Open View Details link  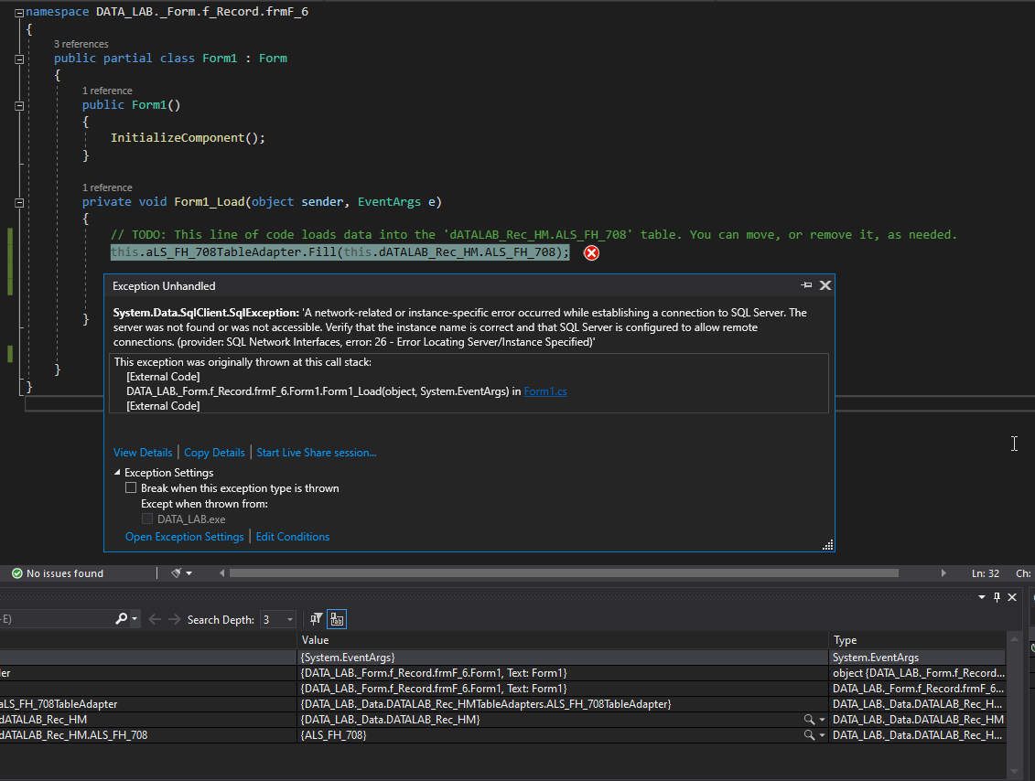143,453
